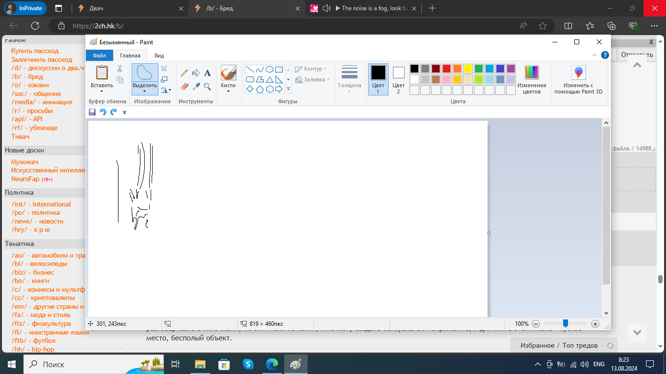Open the Купить пасскод link

pyautogui.click(x=35, y=51)
